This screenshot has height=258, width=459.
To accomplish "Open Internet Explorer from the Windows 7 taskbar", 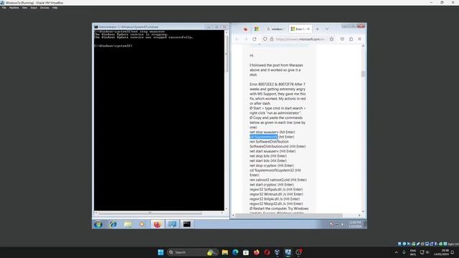I will tap(113, 224).
